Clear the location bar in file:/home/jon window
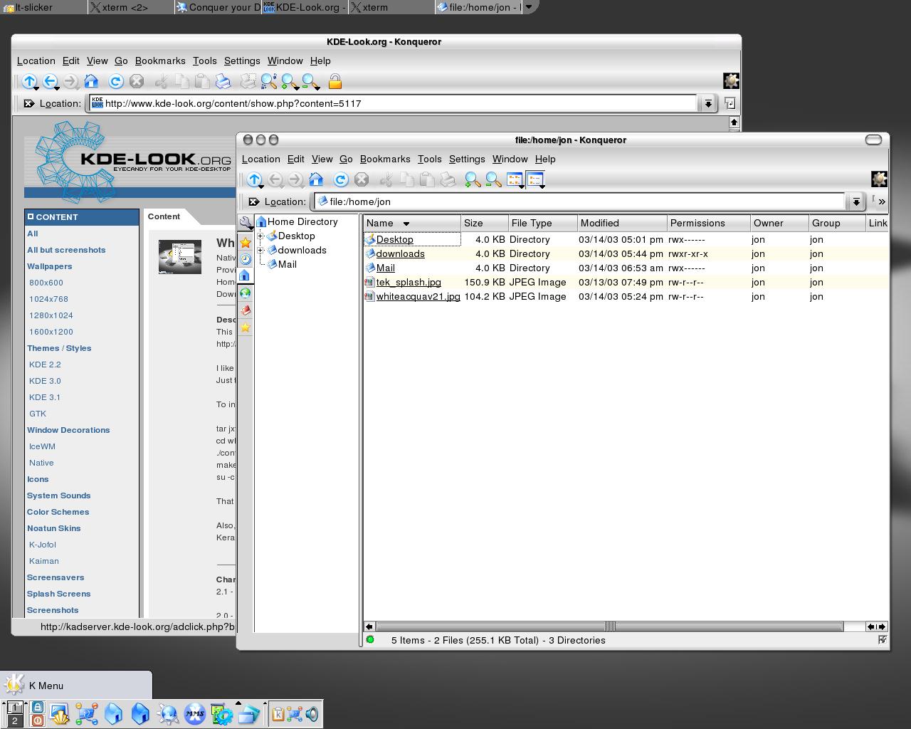This screenshot has width=911, height=729. click(253, 201)
